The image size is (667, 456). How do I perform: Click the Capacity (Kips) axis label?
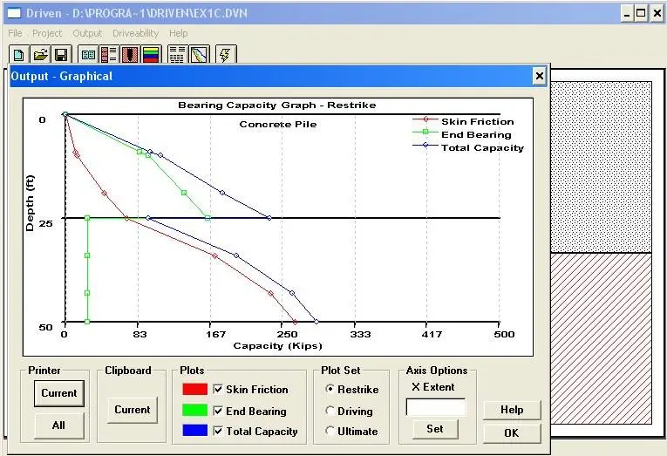(x=277, y=346)
